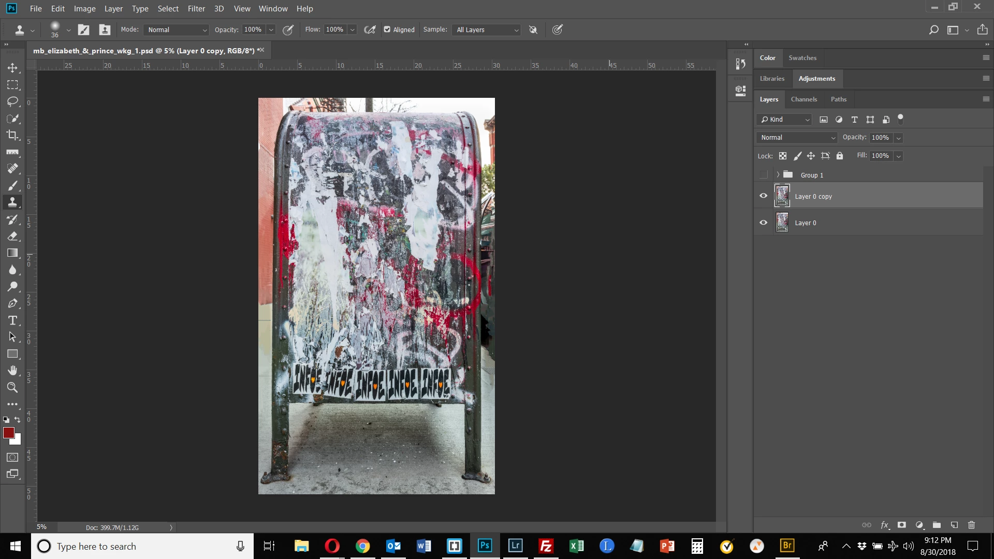Select the Crop tool

click(x=12, y=135)
